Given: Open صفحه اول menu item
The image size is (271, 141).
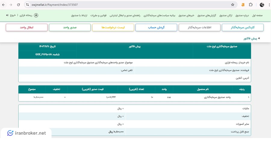Looking at the screenshot, I should 257,16.
